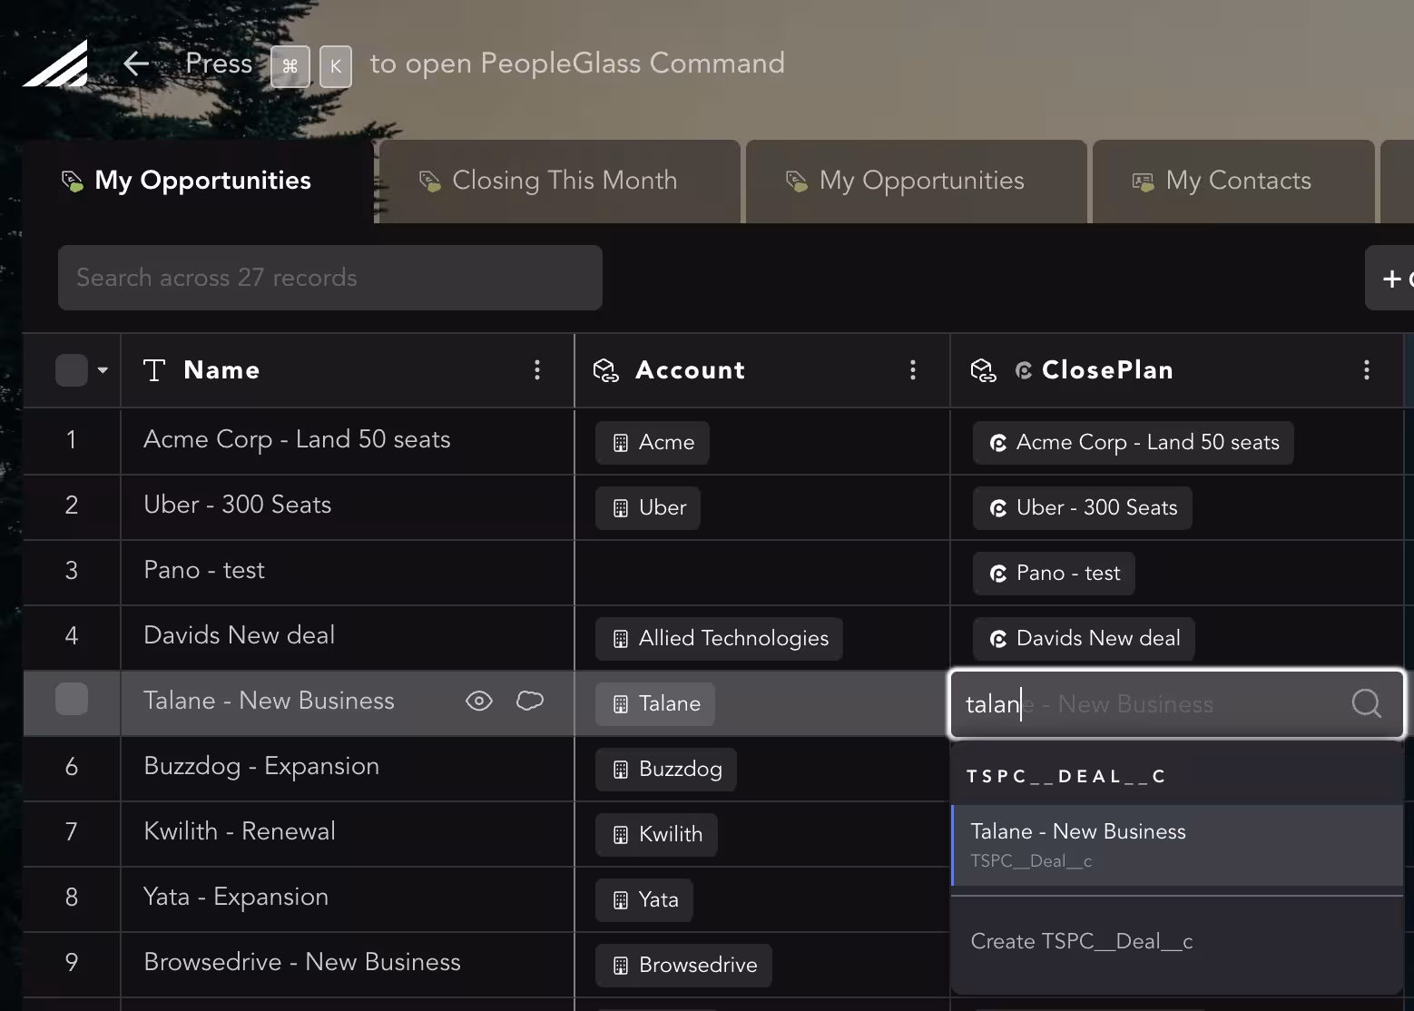This screenshot has width=1414, height=1011.
Task: Click the K key shortcut badge
Action: click(x=336, y=66)
